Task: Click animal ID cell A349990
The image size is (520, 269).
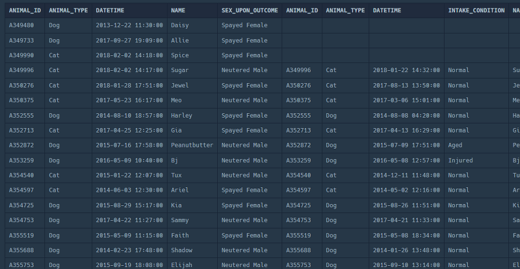Action: [21, 55]
